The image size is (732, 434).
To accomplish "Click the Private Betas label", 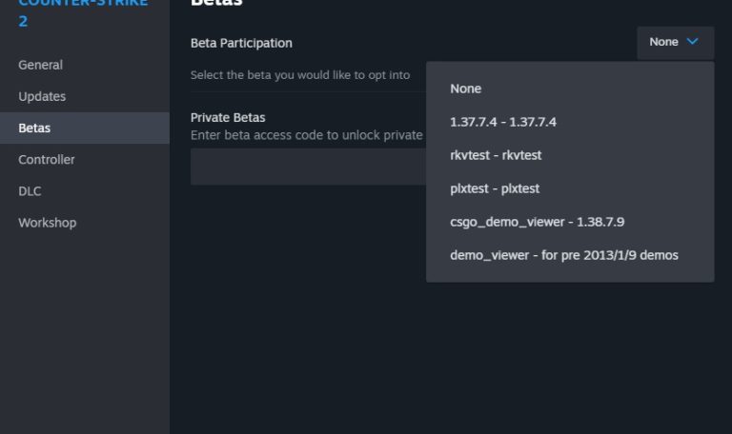I will coord(228,117).
